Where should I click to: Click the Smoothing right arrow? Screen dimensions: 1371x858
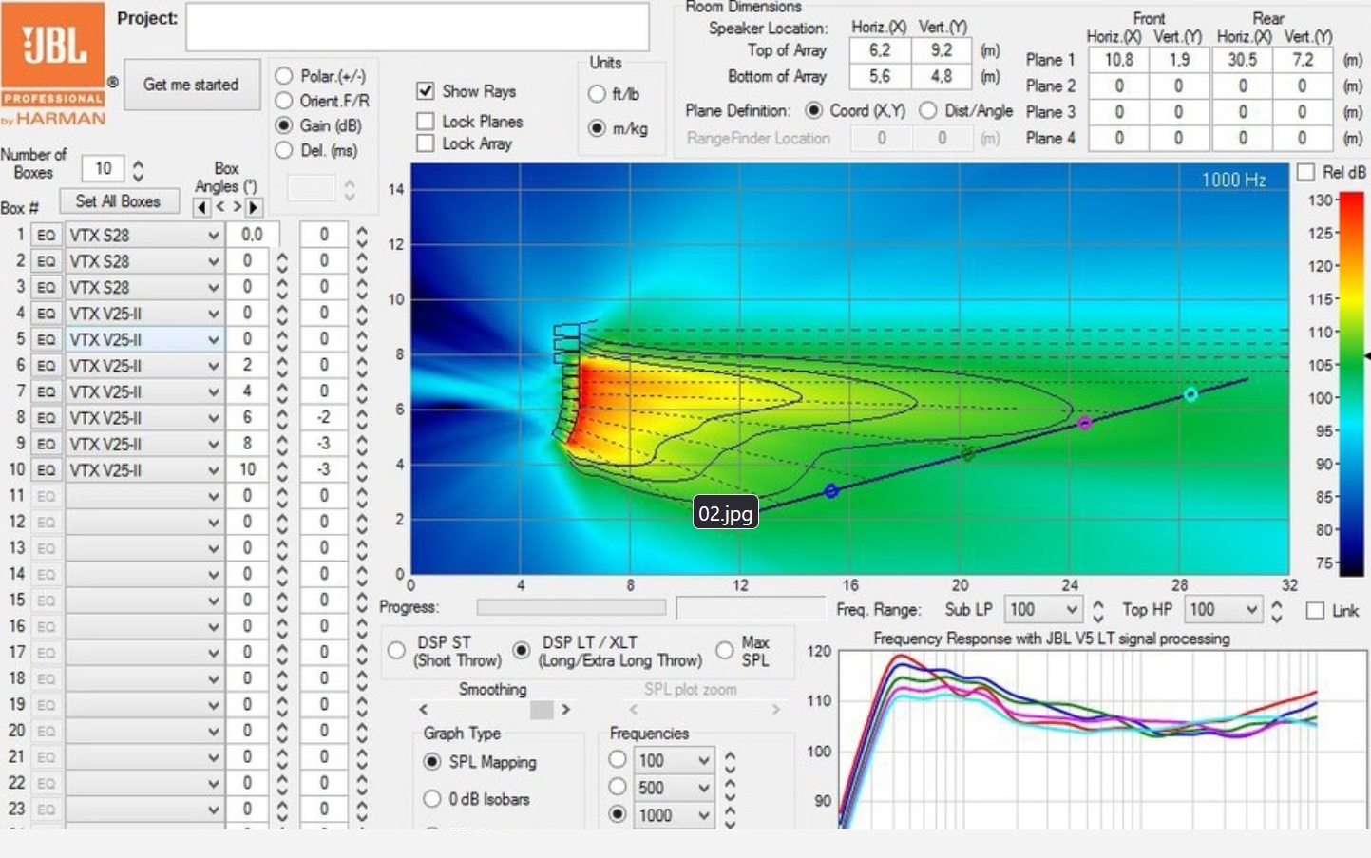566,710
